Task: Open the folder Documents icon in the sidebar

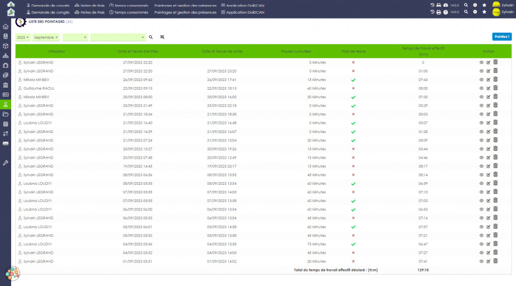Action: 6,114
